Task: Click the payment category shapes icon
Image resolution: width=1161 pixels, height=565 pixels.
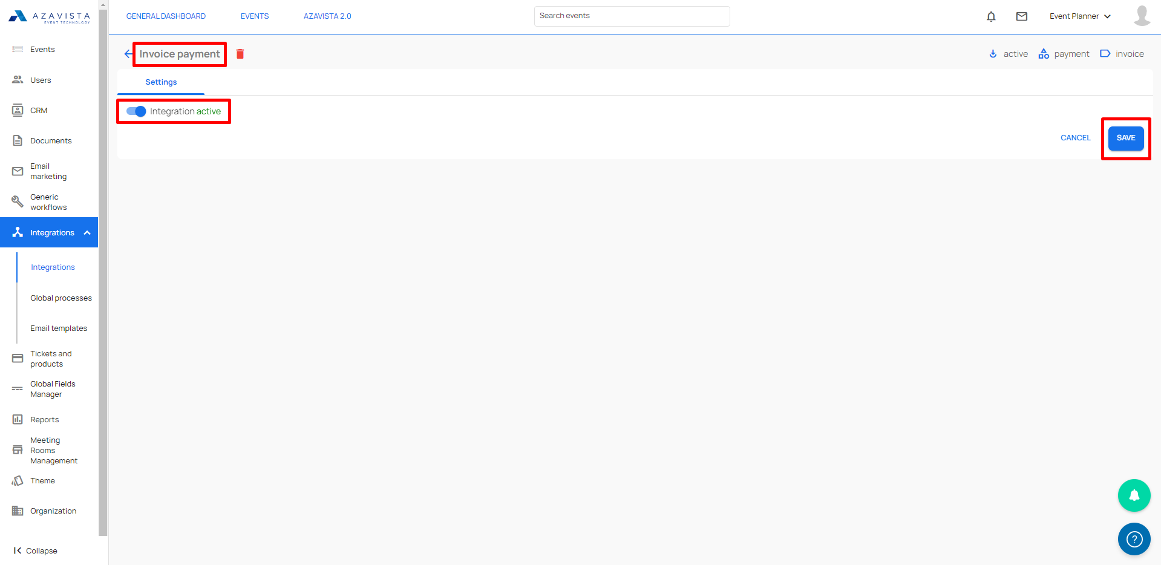Action: (1044, 54)
